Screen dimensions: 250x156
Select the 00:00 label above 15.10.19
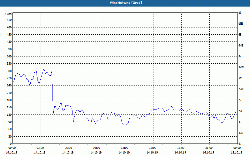[x=237, y=148]
